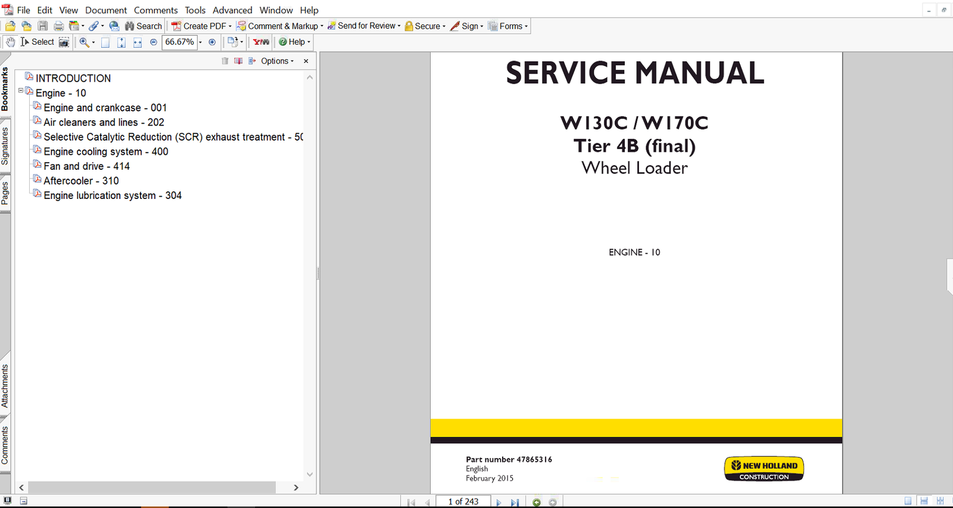Click the Fit Width icon
The width and height of the screenshot is (953, 508).
(x=137, y=42)
